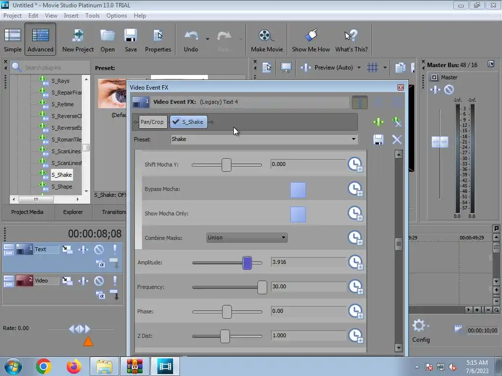This screenshot has width=502, height=376.
Task: Delete the current preset
Action: [x=397, y=140]
